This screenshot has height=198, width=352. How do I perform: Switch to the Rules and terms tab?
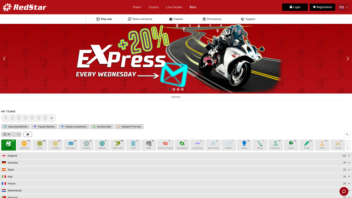point(140,19)
